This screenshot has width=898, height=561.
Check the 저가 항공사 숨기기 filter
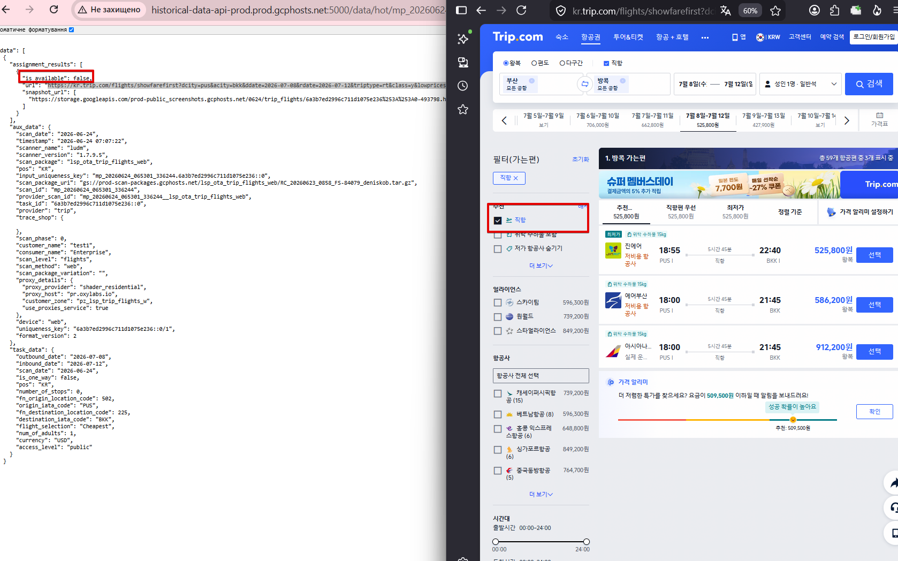498,249
